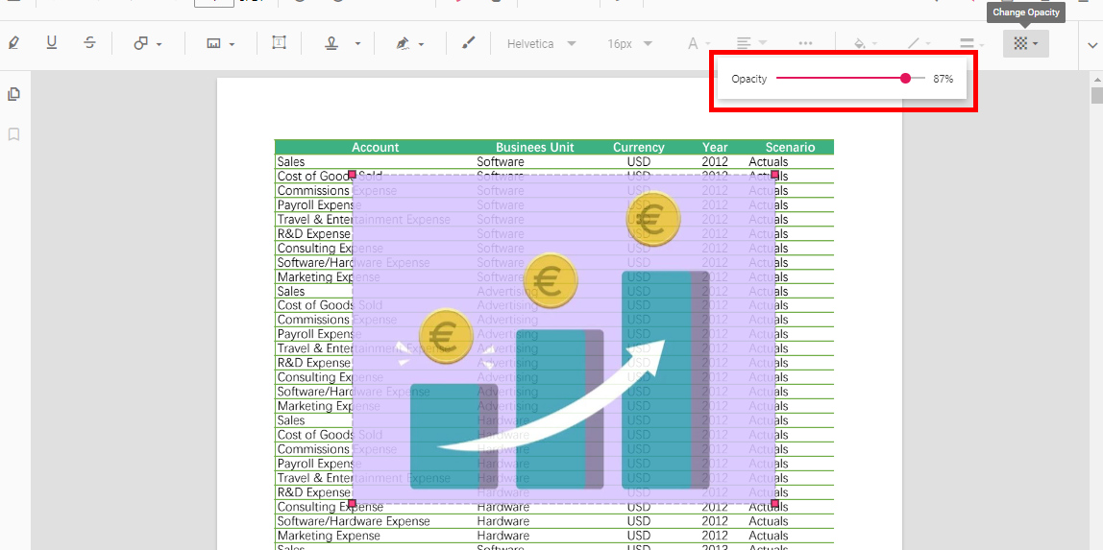Select the ink brush tool

(x=469, y=43)
